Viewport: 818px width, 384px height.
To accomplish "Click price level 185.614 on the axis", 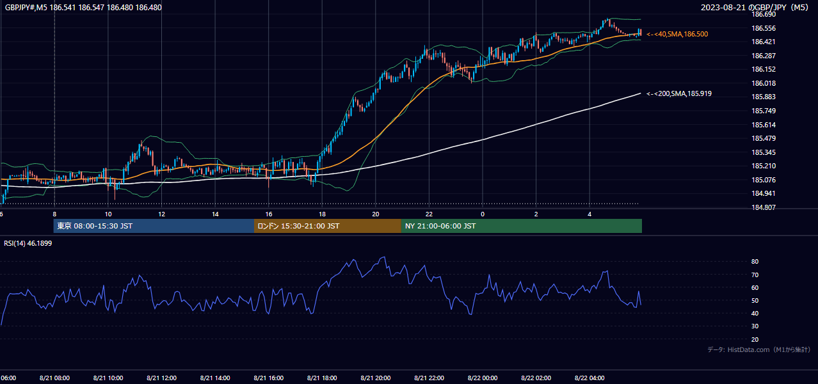I will point(764,125).
